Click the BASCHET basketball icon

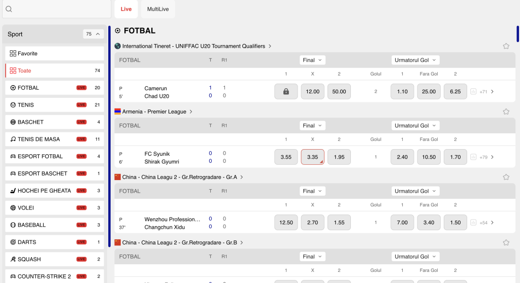tap(13, 122)
